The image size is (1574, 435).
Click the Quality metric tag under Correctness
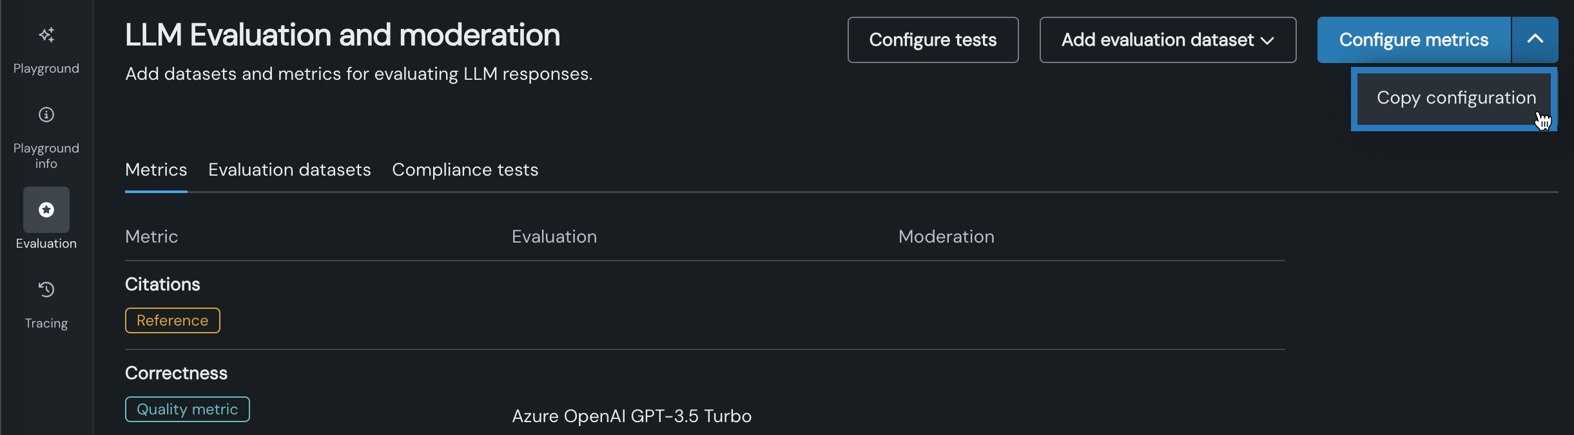(x=188, y=409)
